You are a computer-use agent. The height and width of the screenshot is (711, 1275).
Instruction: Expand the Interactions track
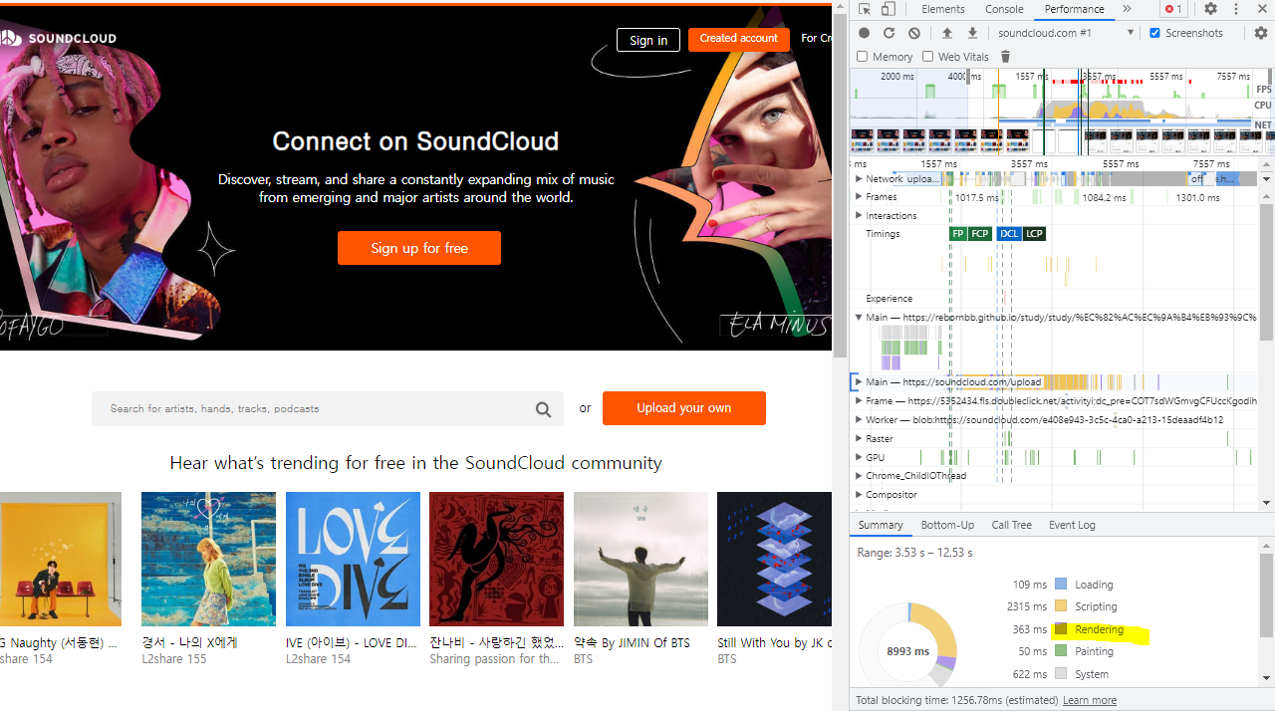point(859,215)
